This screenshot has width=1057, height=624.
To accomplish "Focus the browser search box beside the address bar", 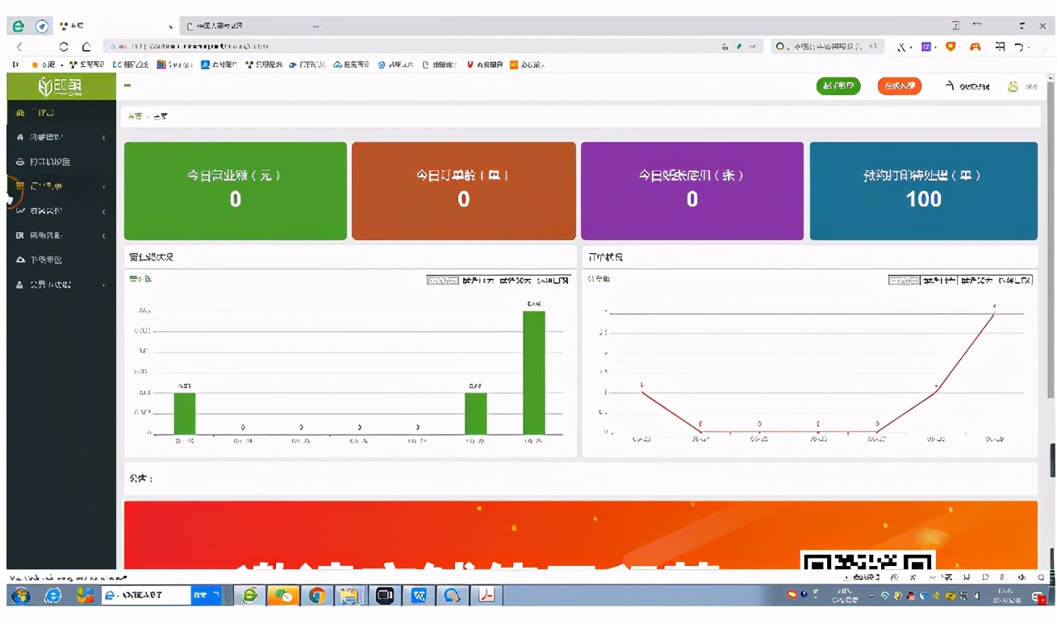I will (827, 47).
